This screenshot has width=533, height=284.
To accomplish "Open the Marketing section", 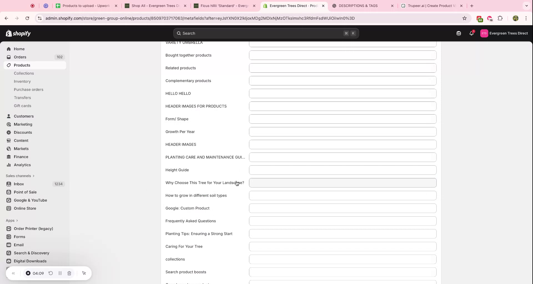I will [x=9, y=124].
